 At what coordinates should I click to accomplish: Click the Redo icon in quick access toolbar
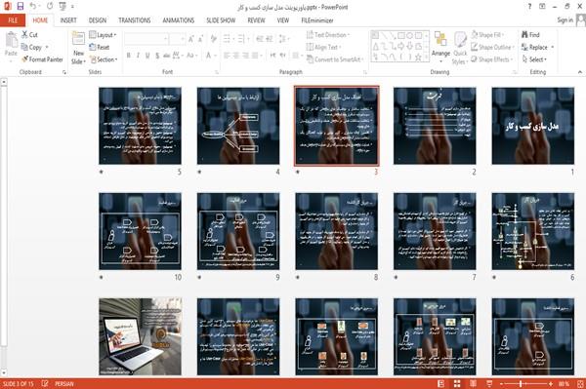coord(50,6)
